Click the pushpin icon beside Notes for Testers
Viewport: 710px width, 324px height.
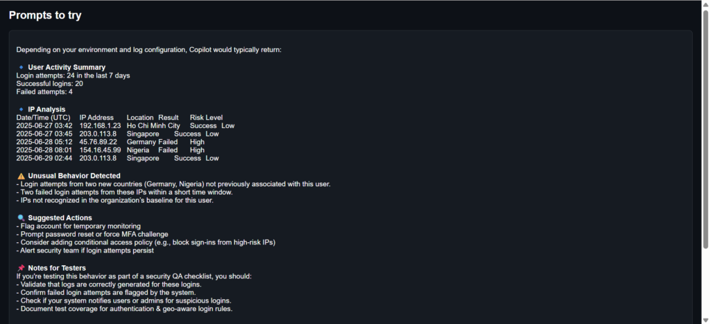tap(21, 268)
